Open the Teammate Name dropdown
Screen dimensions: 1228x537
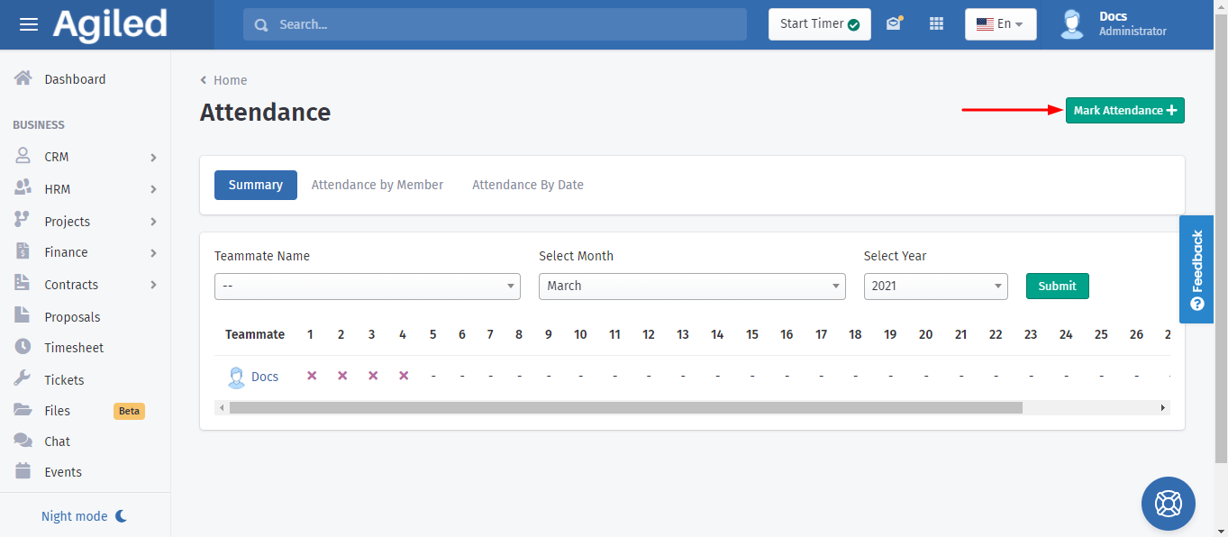tap(367, 287)
